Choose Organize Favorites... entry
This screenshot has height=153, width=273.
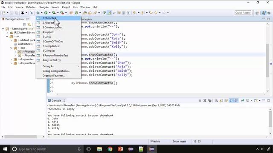coord(58,76)
